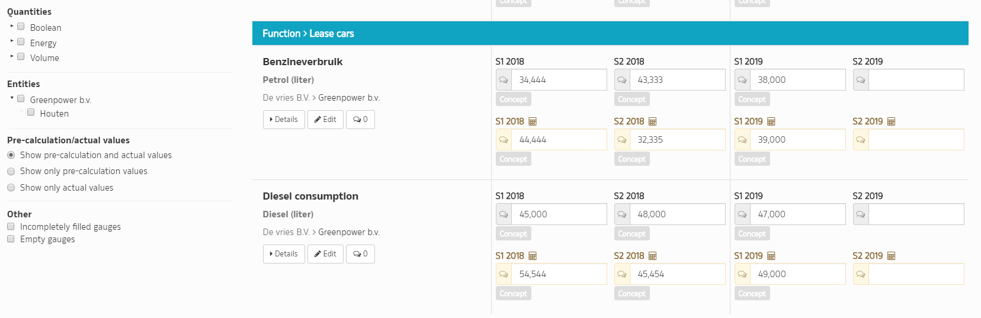Click the empty Diesel consumption S2 2019 input field
This screenshot has height=318, width=981.
pyautogui.click(x=916, y=214)
